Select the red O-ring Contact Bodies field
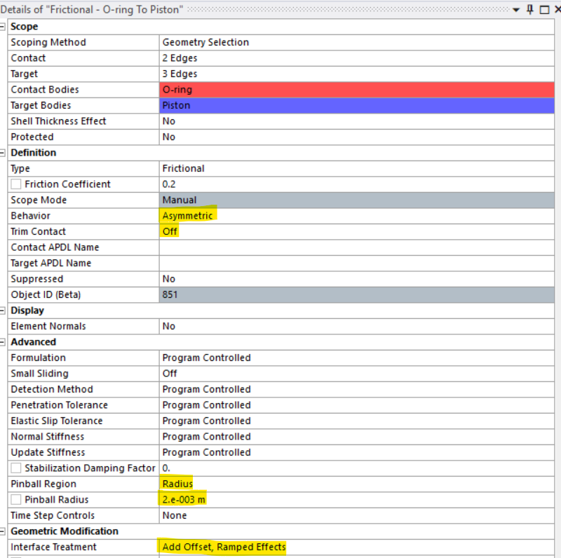 [x=280, y=89]
